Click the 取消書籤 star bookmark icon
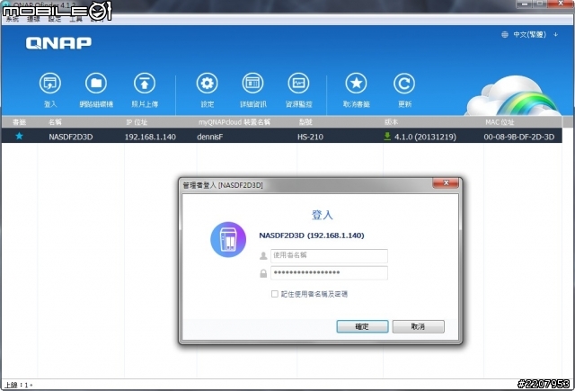 click(356, 84)
